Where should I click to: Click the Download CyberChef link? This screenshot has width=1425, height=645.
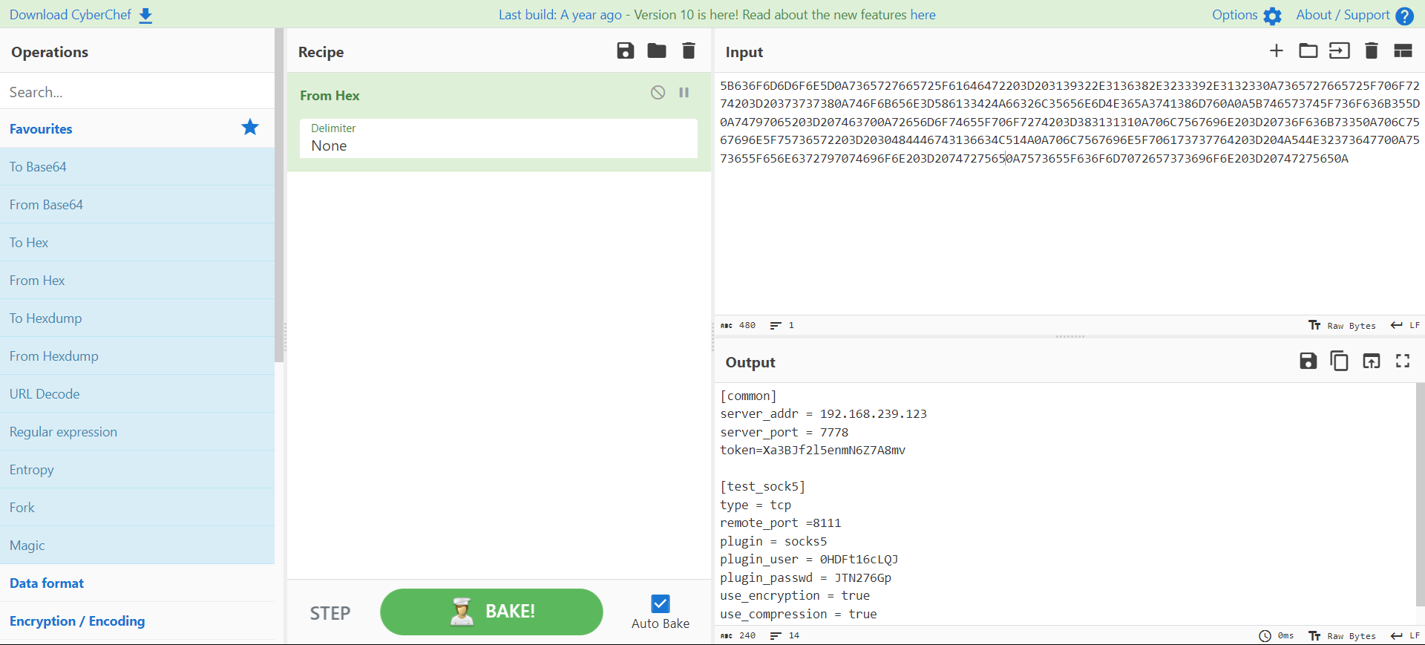coord(71,15)
